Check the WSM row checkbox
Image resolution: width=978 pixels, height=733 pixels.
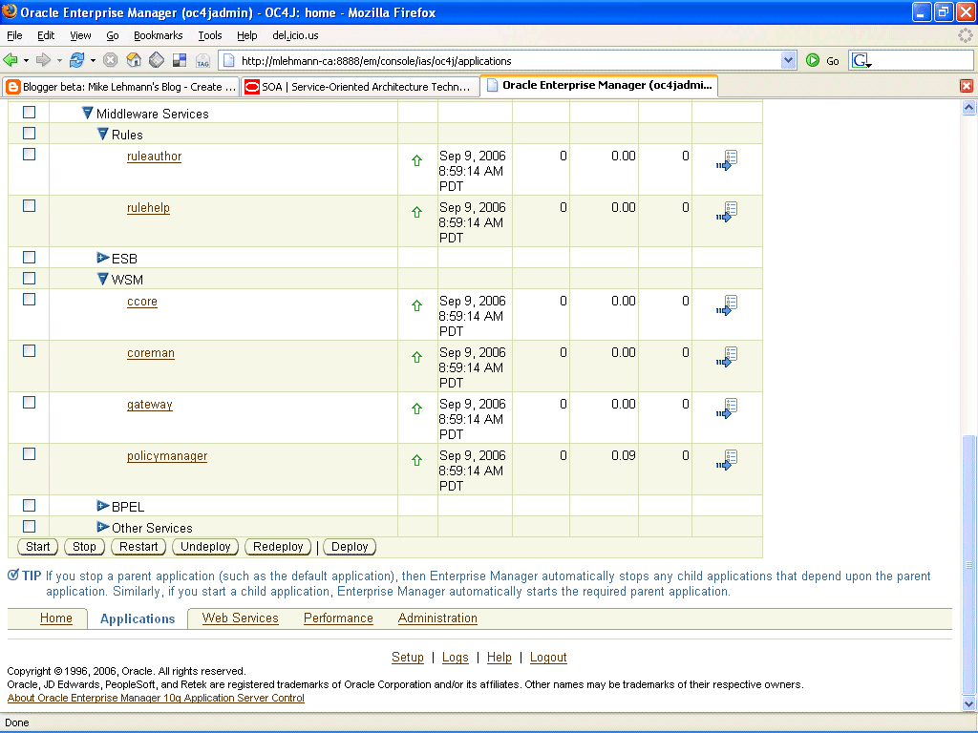coord(30,279)
